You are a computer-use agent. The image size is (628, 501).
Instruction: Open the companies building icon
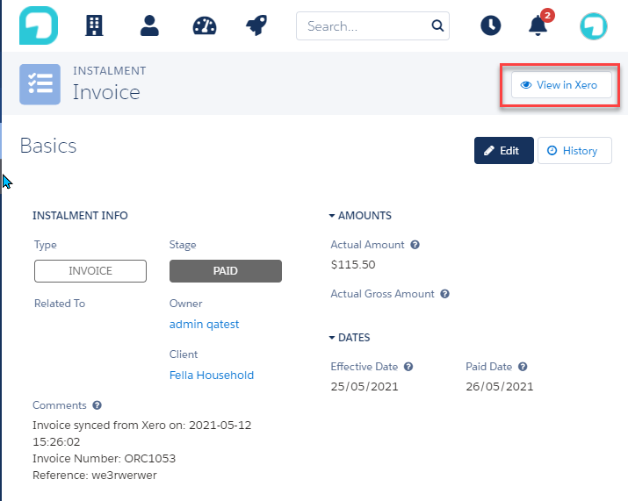(94, 25)
